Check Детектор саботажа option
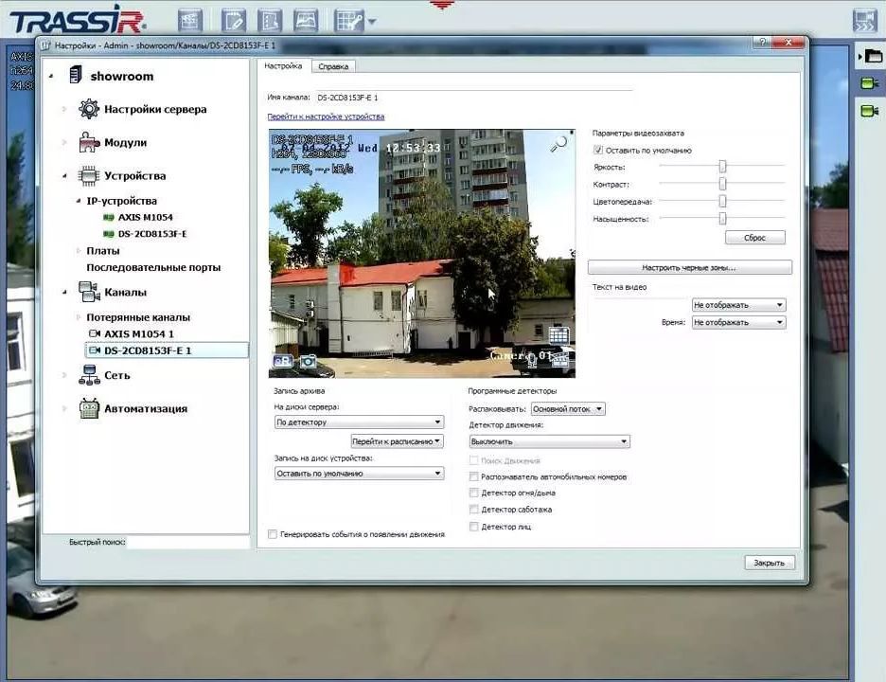 coord(473,510)
